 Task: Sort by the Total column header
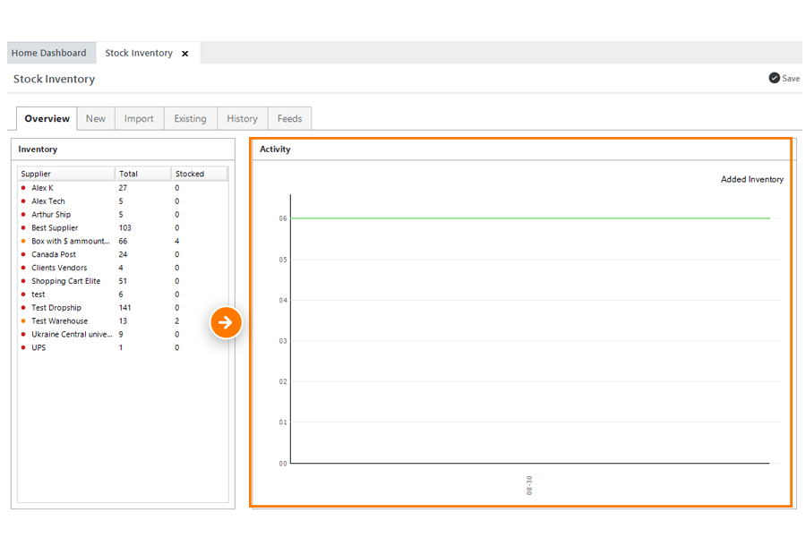143,174
